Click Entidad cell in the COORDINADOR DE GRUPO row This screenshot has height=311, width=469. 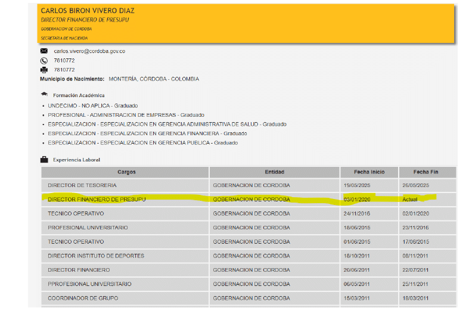tap(275, 298)
